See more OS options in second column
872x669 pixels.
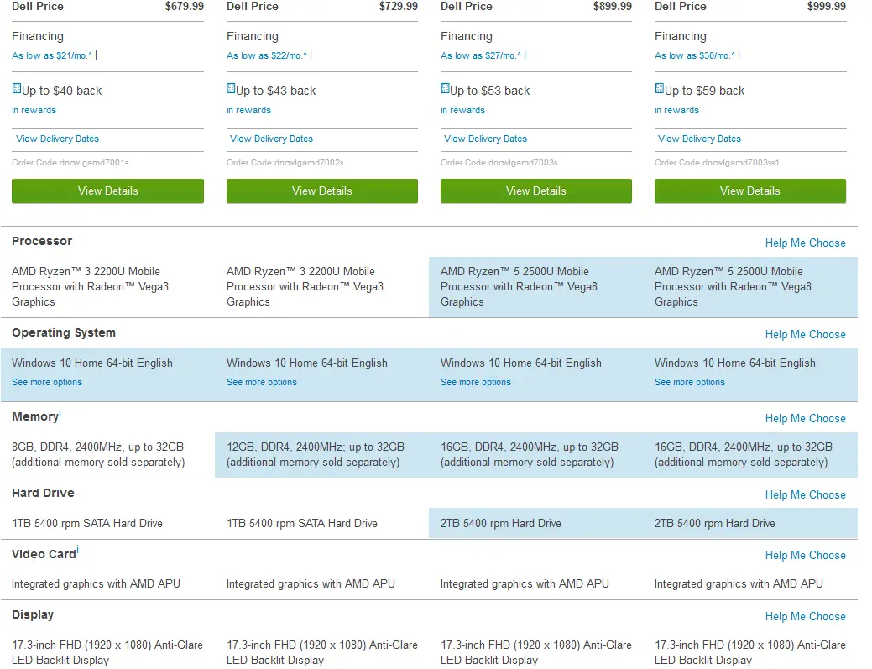[x=261, y=382]
